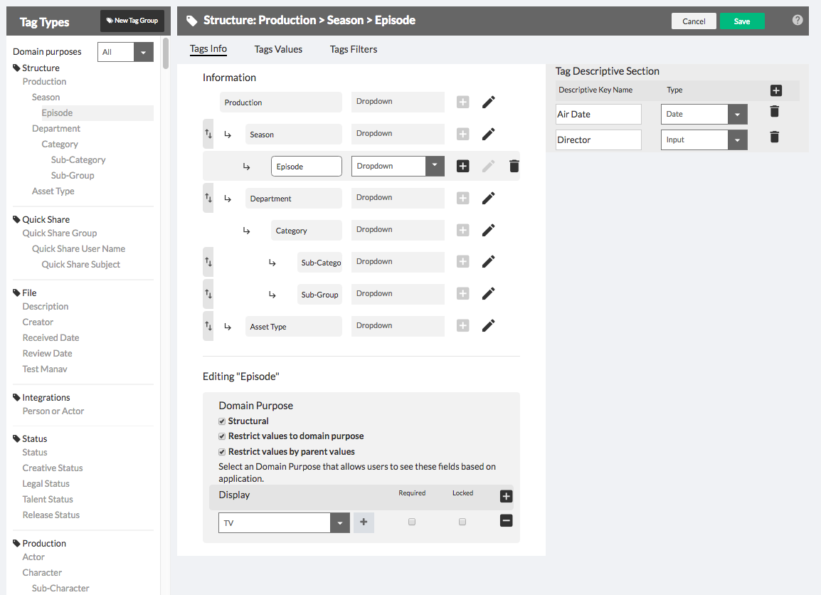Image resolution: width=821 pixels, height=595 pixels.
Task: Remove the TV display entry
Action: (506, 521)
